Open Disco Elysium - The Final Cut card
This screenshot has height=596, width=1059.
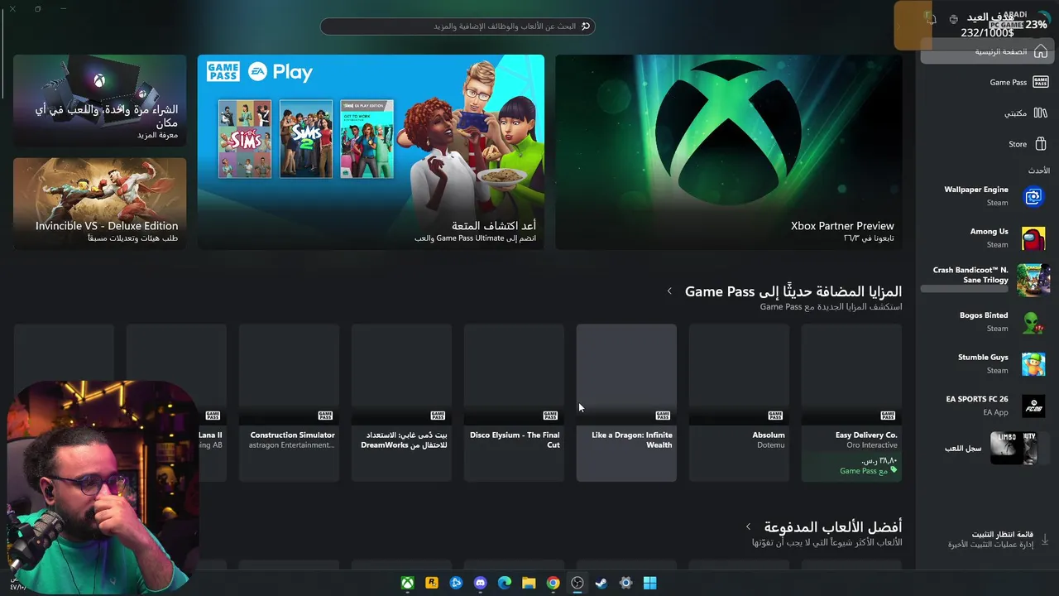514,402
